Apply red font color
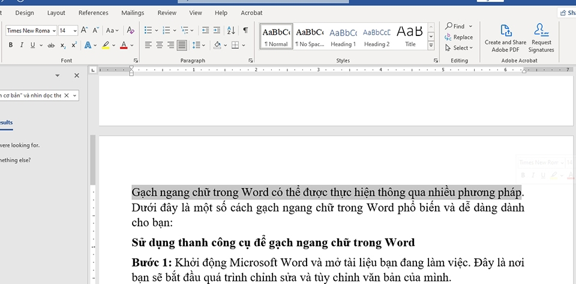The height and width of the screenshot is (284, 576). (x=124, y=45)
